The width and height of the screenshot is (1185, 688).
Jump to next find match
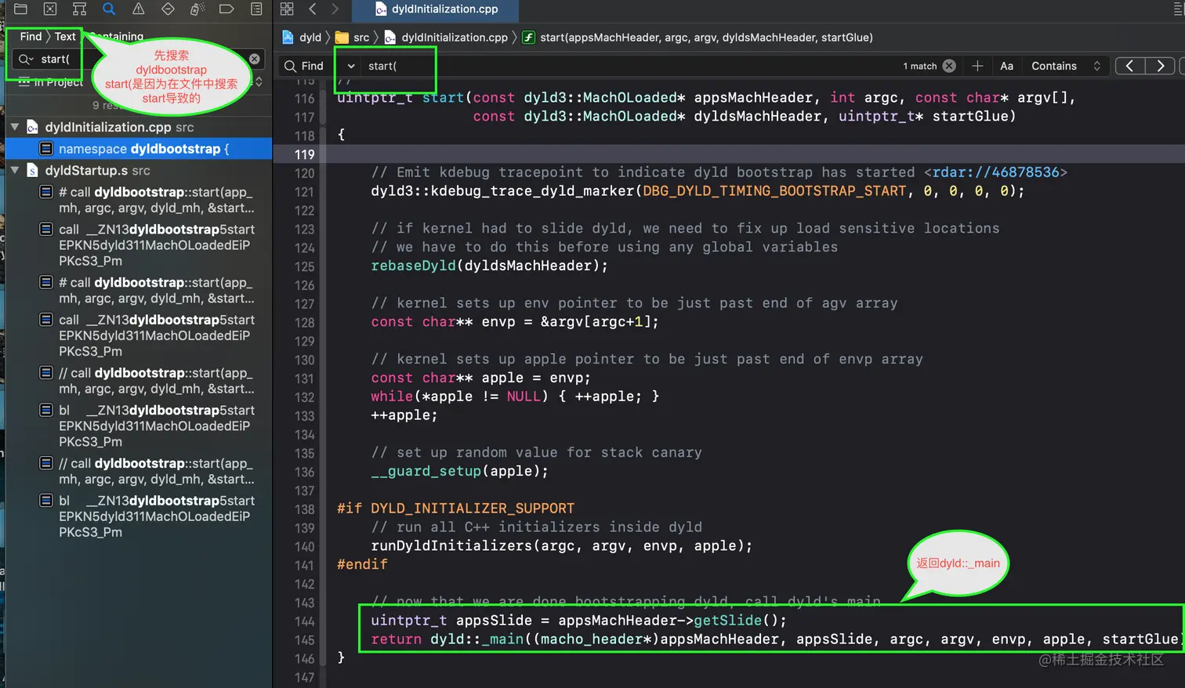tap(1160, 66)
